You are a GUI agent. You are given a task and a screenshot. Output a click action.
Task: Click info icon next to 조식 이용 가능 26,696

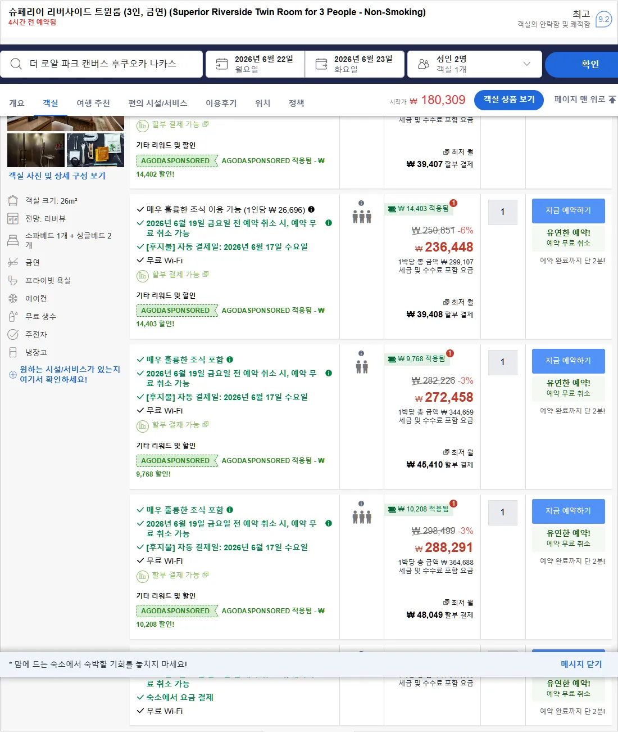(311, 209)
